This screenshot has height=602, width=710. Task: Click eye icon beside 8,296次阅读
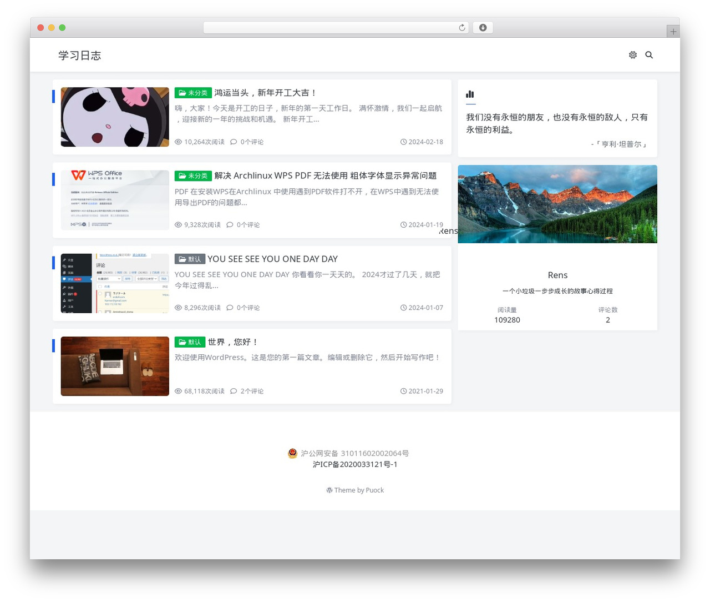click(x=178, y=308)
